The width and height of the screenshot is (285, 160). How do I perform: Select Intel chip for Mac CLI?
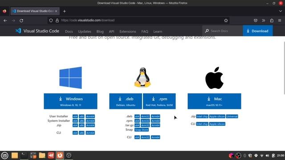coord(202,124)
